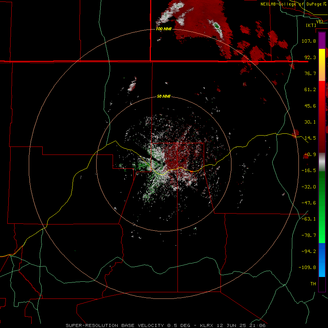This screenshot has height=328, width=328.
Task: Pick the purple segment of the velocity color bar
Action: coord(322,41)
